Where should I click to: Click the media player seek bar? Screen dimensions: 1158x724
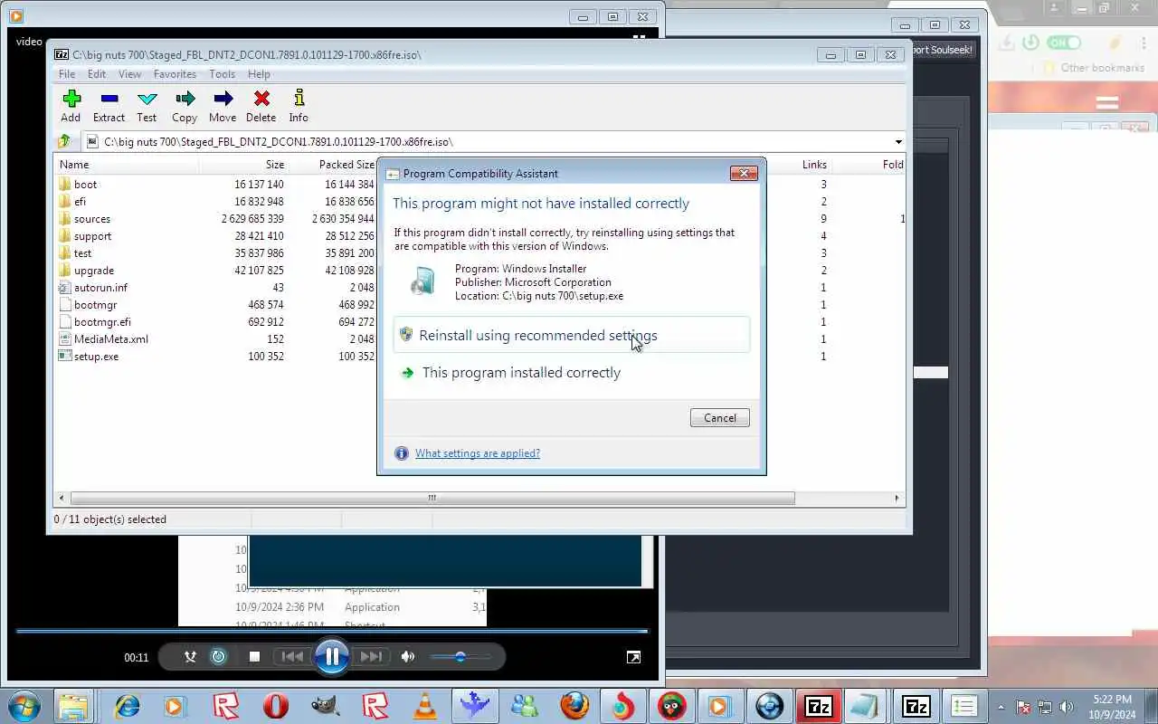(332, 631)
